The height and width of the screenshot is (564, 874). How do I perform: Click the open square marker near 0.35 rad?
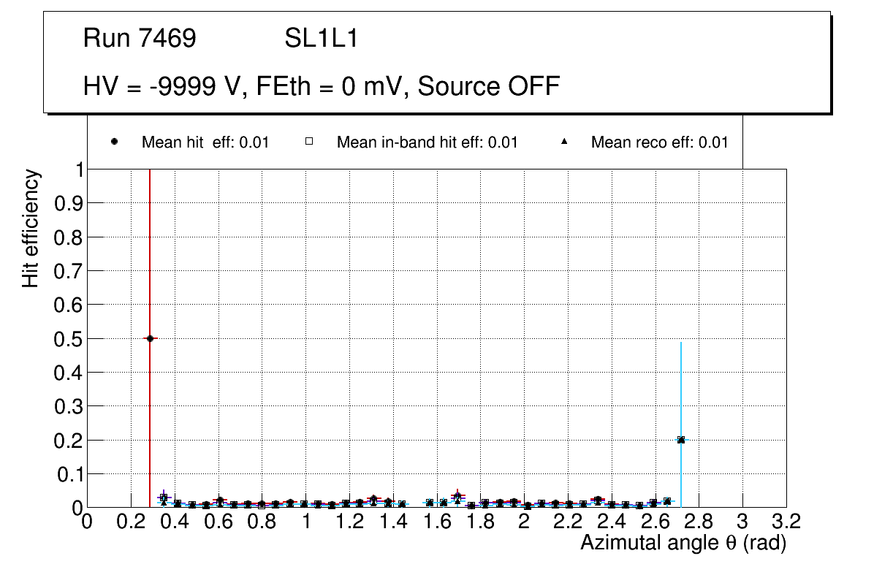pos(164,498)
